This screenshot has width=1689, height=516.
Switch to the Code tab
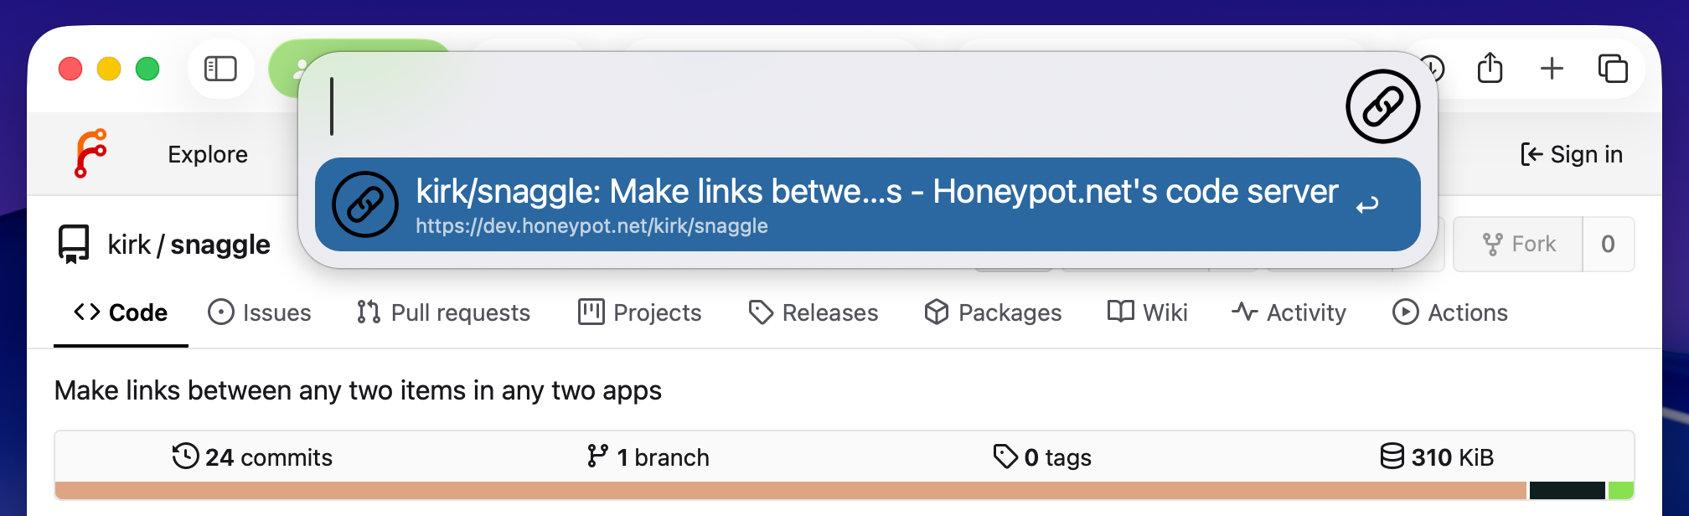point(121,312)
